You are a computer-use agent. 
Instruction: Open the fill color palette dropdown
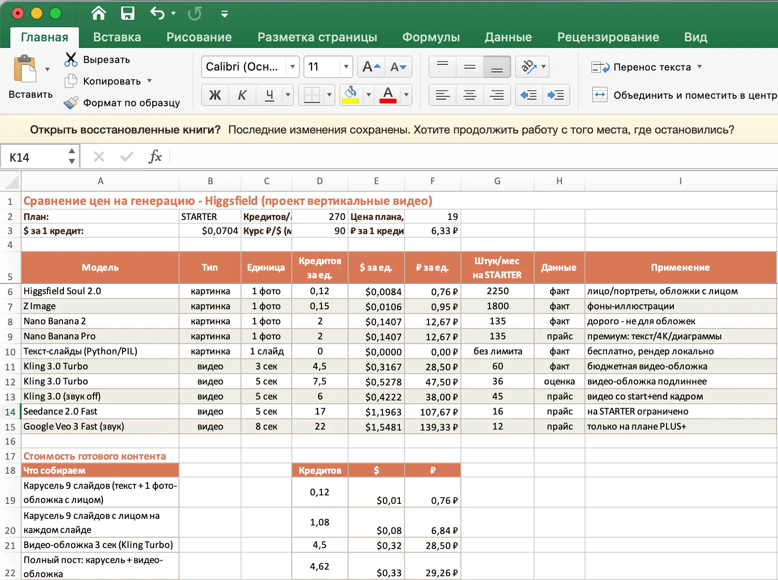pos(369,95)
